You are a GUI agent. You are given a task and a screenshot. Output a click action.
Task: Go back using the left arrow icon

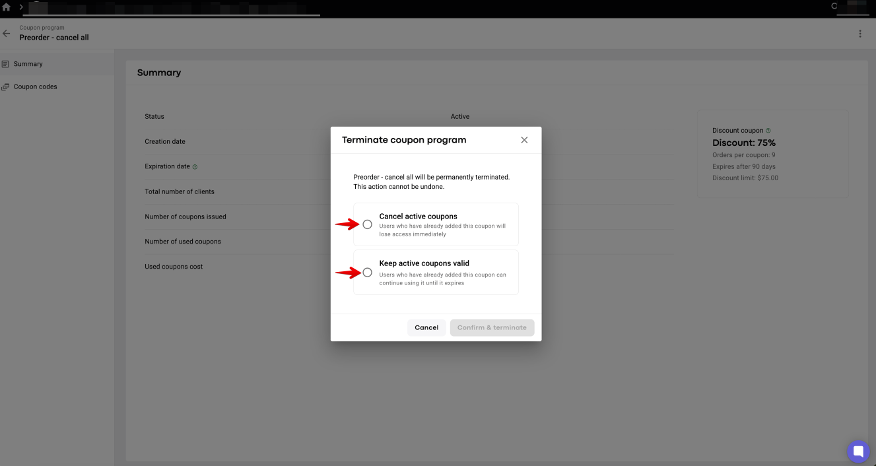tap(7, 33)
